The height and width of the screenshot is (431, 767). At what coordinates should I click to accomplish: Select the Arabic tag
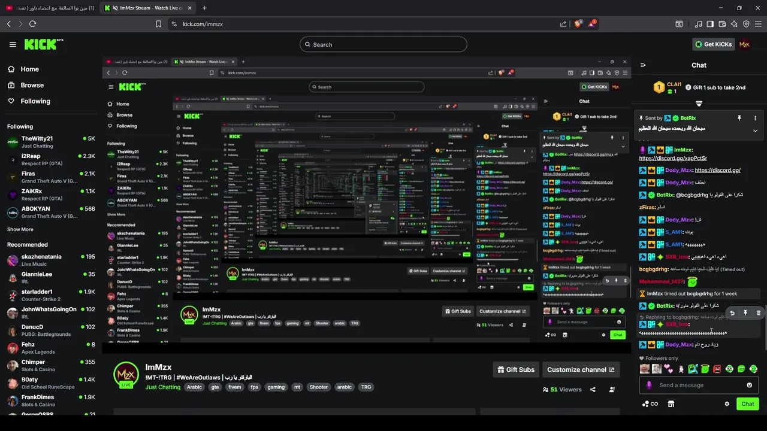pyautogui.click(x=194, y=387)
